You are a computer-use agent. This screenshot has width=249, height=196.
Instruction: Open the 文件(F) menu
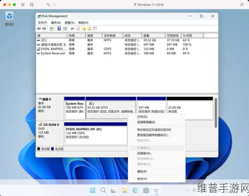[42, 23]
